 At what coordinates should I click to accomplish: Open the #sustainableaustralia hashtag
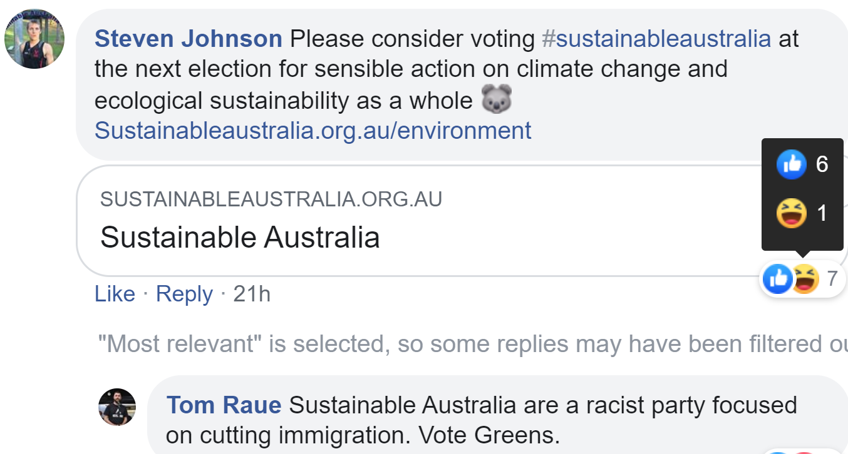click(656, 39)
